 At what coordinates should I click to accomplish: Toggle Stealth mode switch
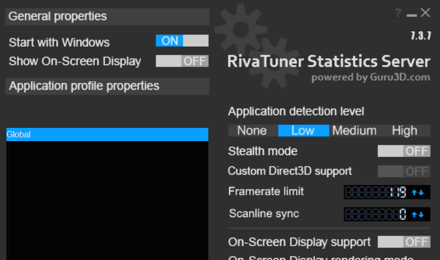point(404,151)
